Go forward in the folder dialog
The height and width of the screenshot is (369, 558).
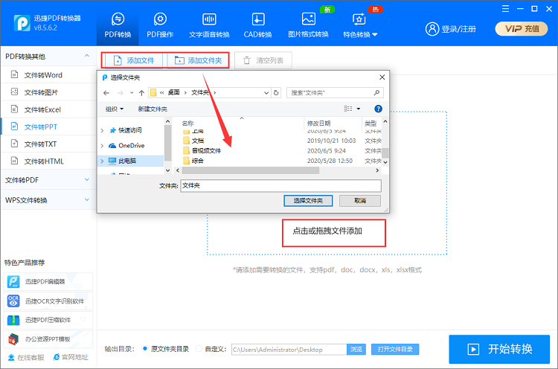click(x=121, y=93)
